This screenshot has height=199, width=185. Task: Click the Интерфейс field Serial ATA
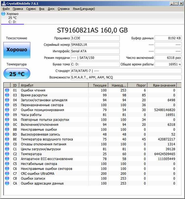point(95,51)
